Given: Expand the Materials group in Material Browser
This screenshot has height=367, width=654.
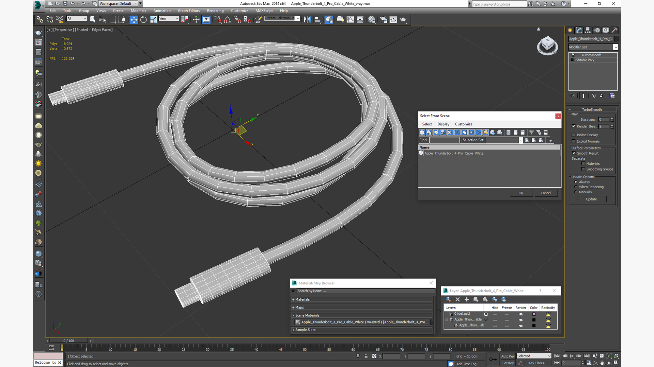Looking at the screenshot, I should pos(362,300).
